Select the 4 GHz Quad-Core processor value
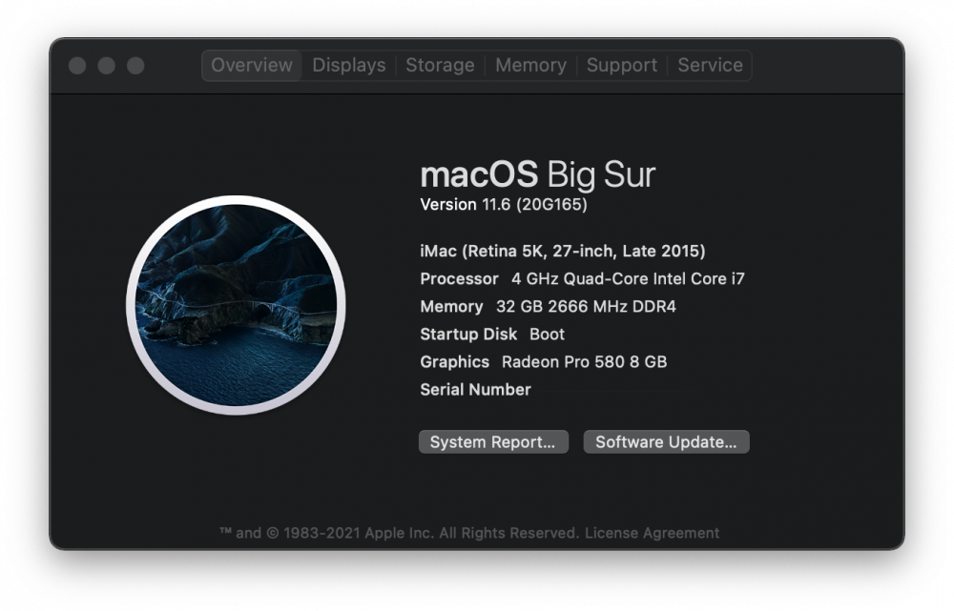 point(628,279)
